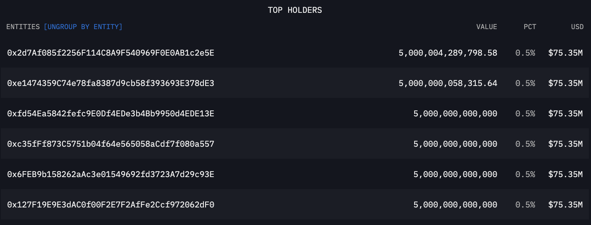Click the token value in the 0xc35fFf row
Screen dimensions: 591x225
coord(455,144)
